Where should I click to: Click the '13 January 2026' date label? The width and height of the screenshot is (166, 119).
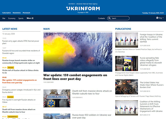point(9,34)
